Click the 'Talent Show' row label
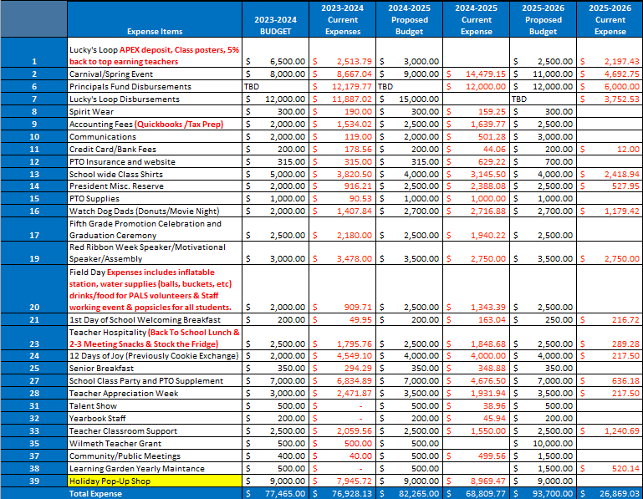This screenshot has height=499, width=643. [155, 405]
